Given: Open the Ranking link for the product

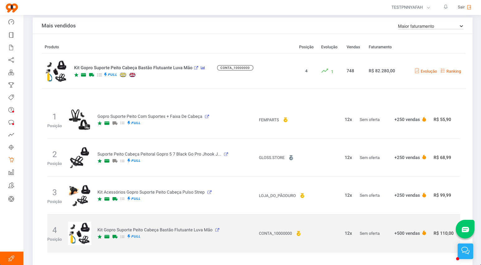Looking at the screenshot, I should 451,71.
